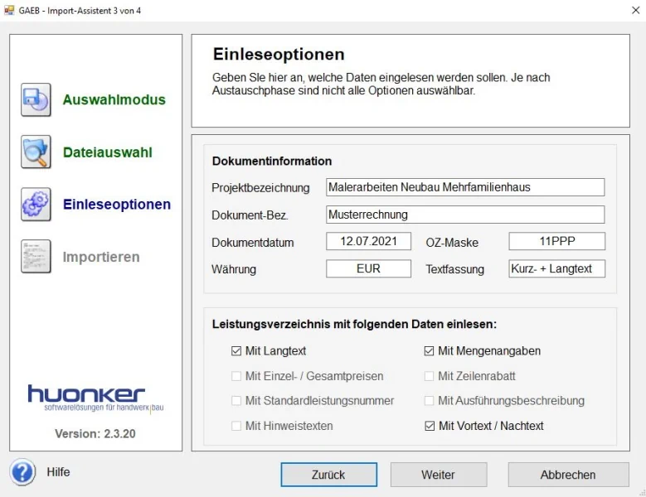Uncheck the Mit Langtext checkbox
The height and width of the screenshot is (497, 646).
click(x=236, y=351)
